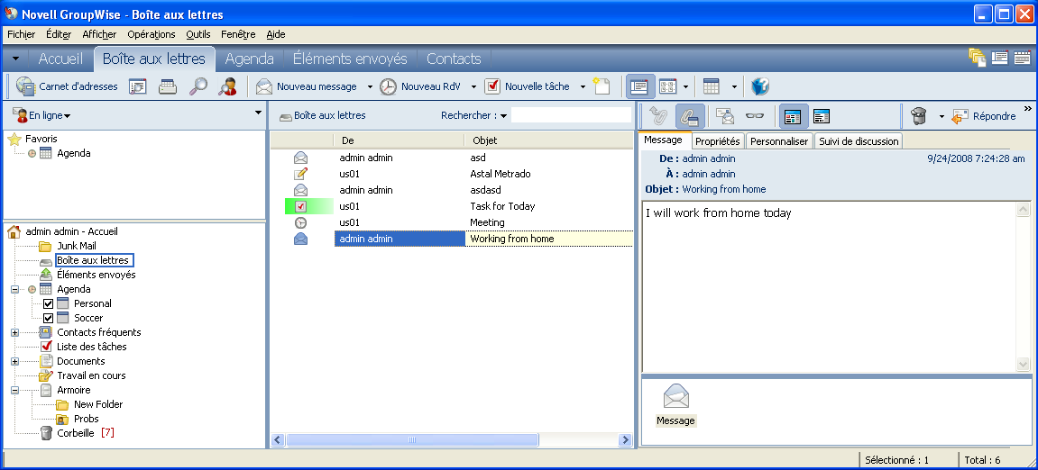The height and width of the screenshot is (470, 1038).
Task: Click the envelope with card icon in preview toolbar
Action: coord(726,116)
